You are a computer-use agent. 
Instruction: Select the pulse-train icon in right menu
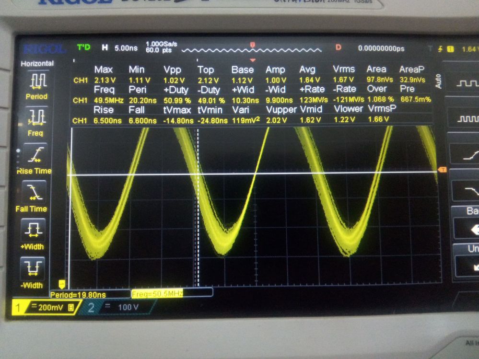pos(467,119)
